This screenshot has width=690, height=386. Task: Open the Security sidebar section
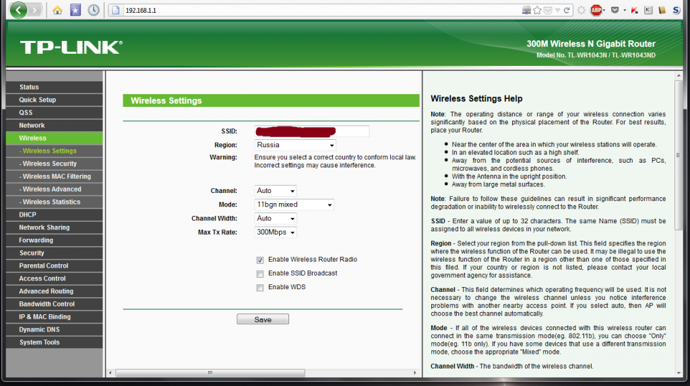pos(55,252)
